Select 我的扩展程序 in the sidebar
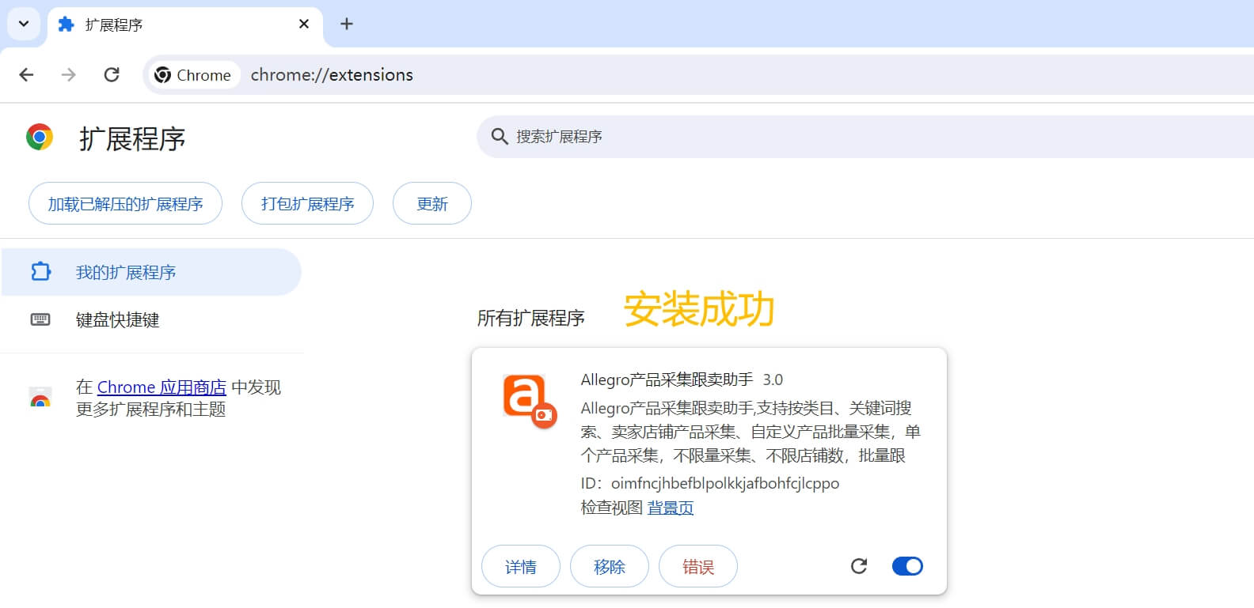1254x608 pixels. pyautogui.click(x=150, y=272)
